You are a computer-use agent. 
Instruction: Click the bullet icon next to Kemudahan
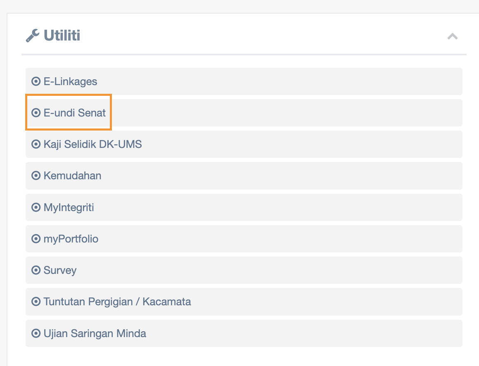pyautogui.click(x=36, y=176)
